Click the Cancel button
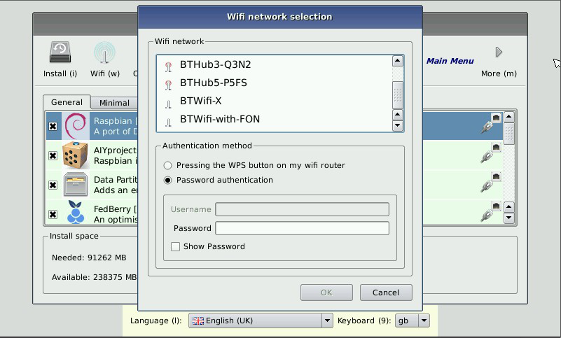Image resolution: width=561 pixels, height=338 pixels. tap(386, 293)
